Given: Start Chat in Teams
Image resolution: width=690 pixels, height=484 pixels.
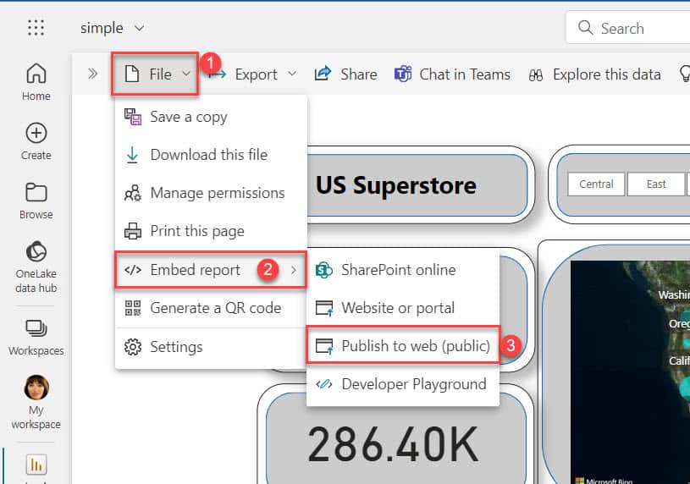Looking at the screenshot, I should click(x=452, y=74).
